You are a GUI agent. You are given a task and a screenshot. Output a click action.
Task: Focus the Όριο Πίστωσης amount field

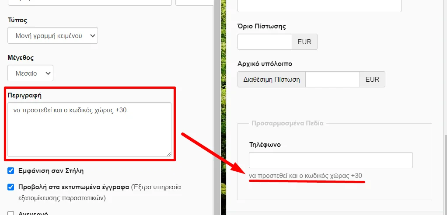coord(265,42)
